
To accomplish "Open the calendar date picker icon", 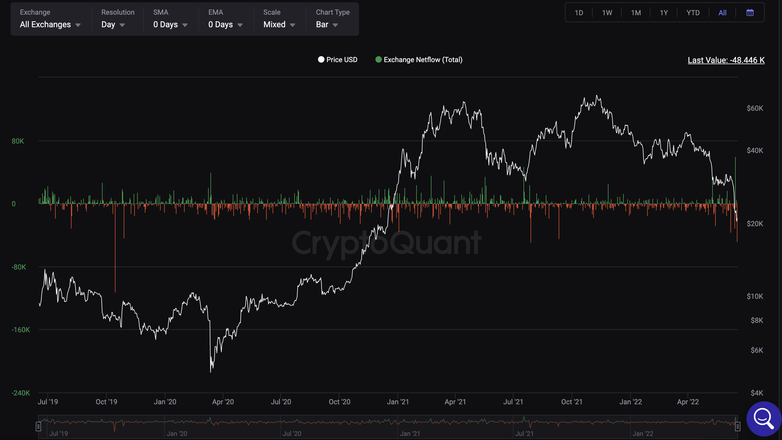I will pyautogui.click(x=749, y=13).
